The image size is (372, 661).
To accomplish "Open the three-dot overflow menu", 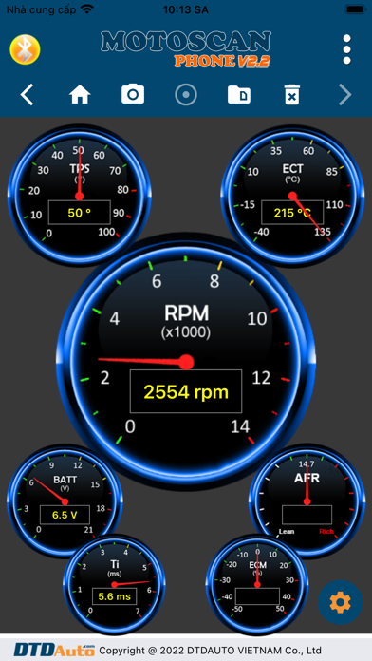I will (x=346, y=49).
